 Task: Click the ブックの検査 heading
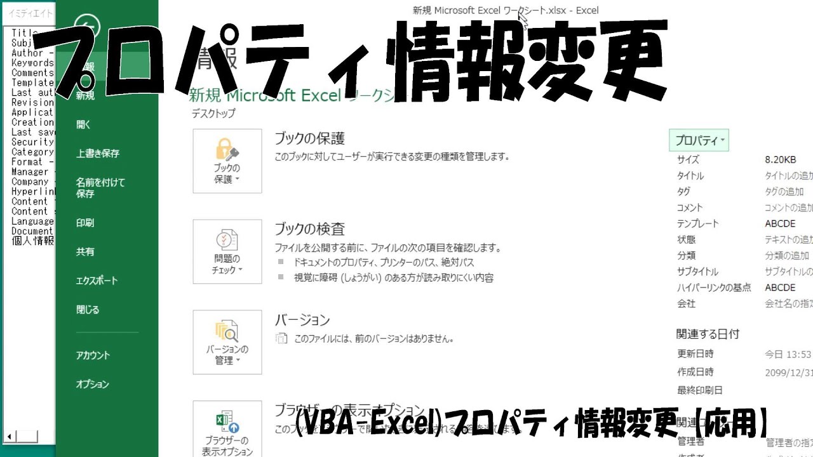pyautogui.click(x=310, y=228)
